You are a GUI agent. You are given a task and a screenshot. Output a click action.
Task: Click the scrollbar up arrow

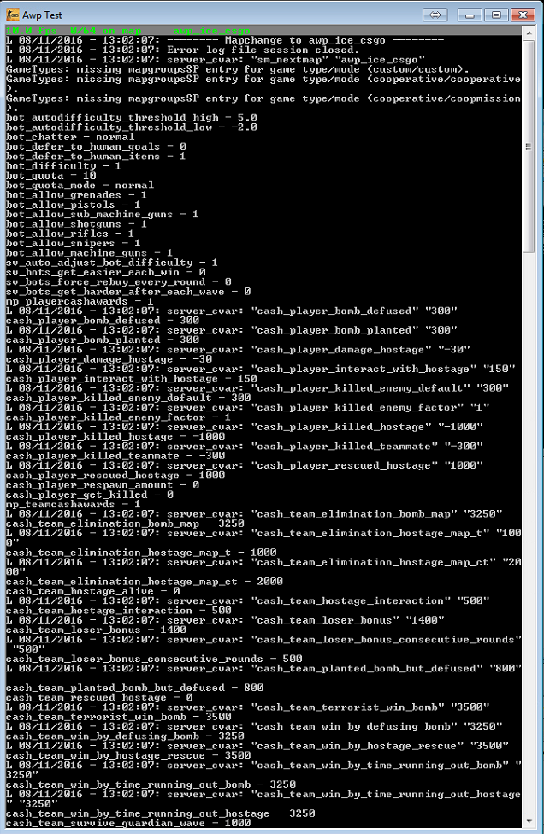click(x=529, y=33)
